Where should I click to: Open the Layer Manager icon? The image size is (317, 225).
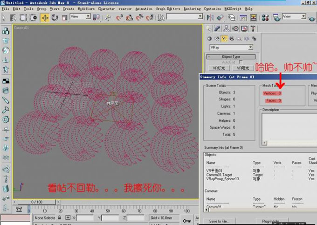click(x=232, y=18)
